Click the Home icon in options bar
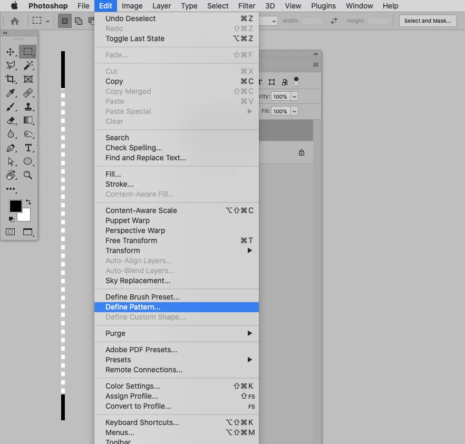Image resolution: width=465 pixels, height=444 pixels. point(15,21)
